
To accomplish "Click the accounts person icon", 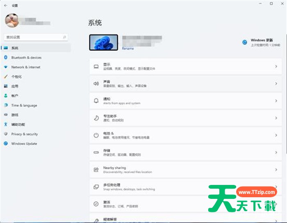I will coord(6,95).
